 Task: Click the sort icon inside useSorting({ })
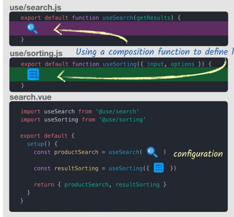pyautogui.click(x=159, y=168)
